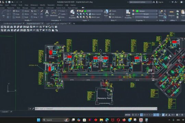This screenshot has height=123, width=185.
Task: Click the Make Current layer button
Action: 95,14
